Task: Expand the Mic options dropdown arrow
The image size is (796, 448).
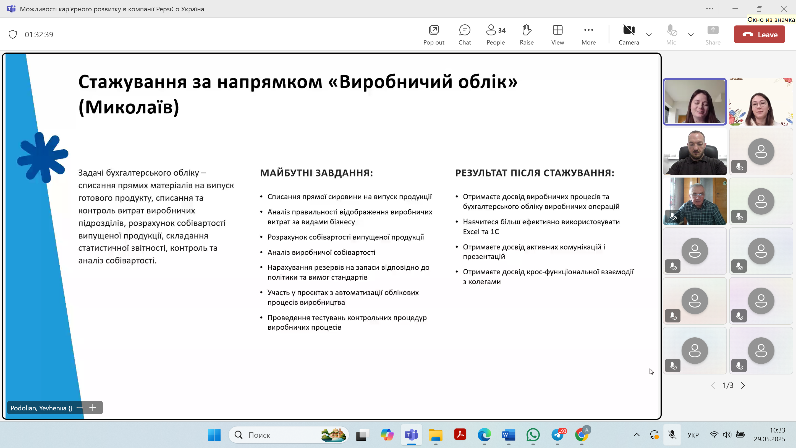Action: 691,35
